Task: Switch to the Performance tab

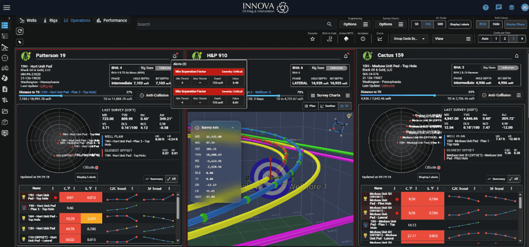Action: coord(112,20)
